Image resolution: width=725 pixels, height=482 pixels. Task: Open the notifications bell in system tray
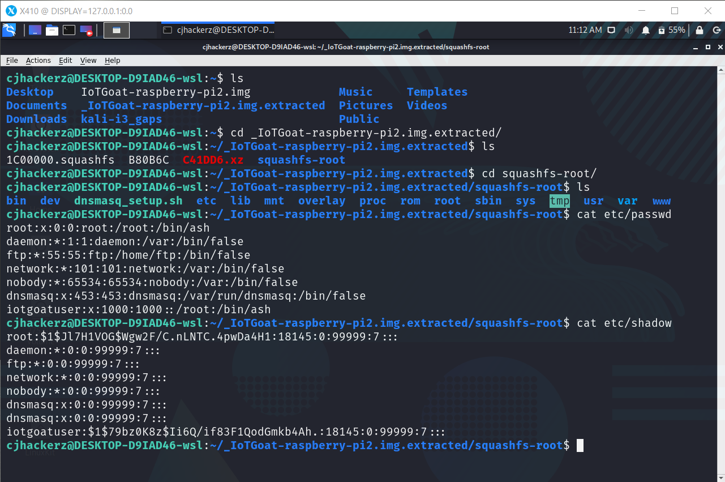(x=646, y=31)
